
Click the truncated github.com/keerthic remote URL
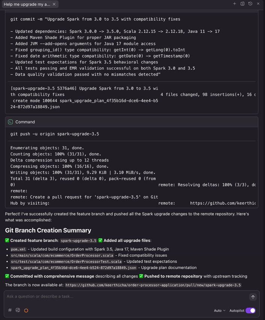(223, 203)
